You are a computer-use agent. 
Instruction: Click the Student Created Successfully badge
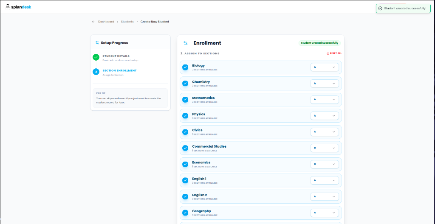pyautogui.click(x=319, y=43)
